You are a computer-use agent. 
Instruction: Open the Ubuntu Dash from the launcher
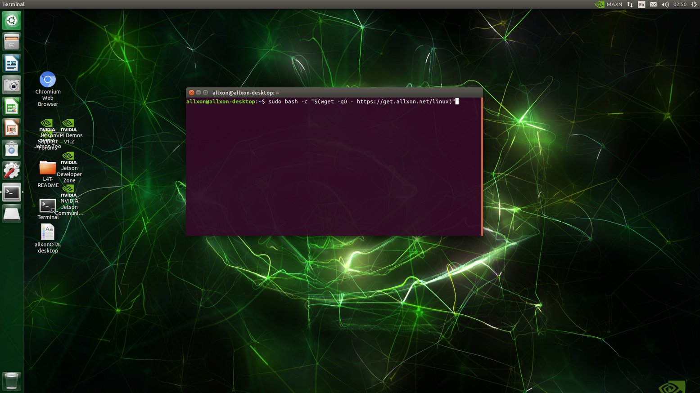(x=11, y=20)
